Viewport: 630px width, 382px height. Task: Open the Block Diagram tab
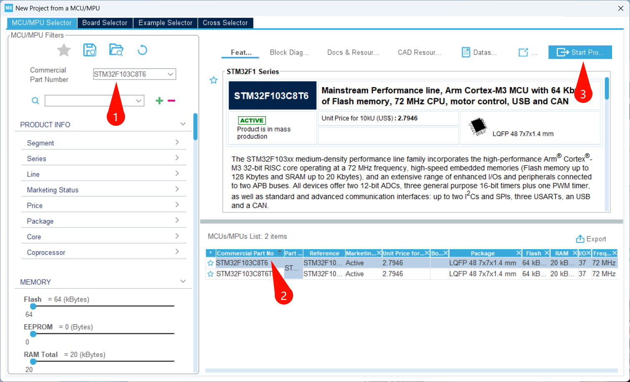(x=289, y=52)
